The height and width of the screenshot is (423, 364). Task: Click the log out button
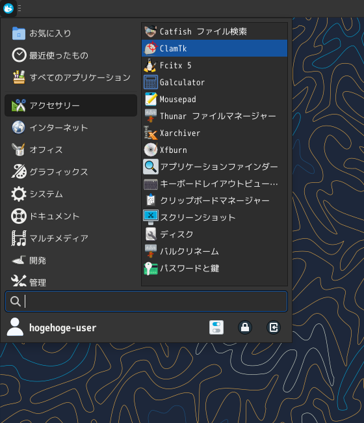274,327
